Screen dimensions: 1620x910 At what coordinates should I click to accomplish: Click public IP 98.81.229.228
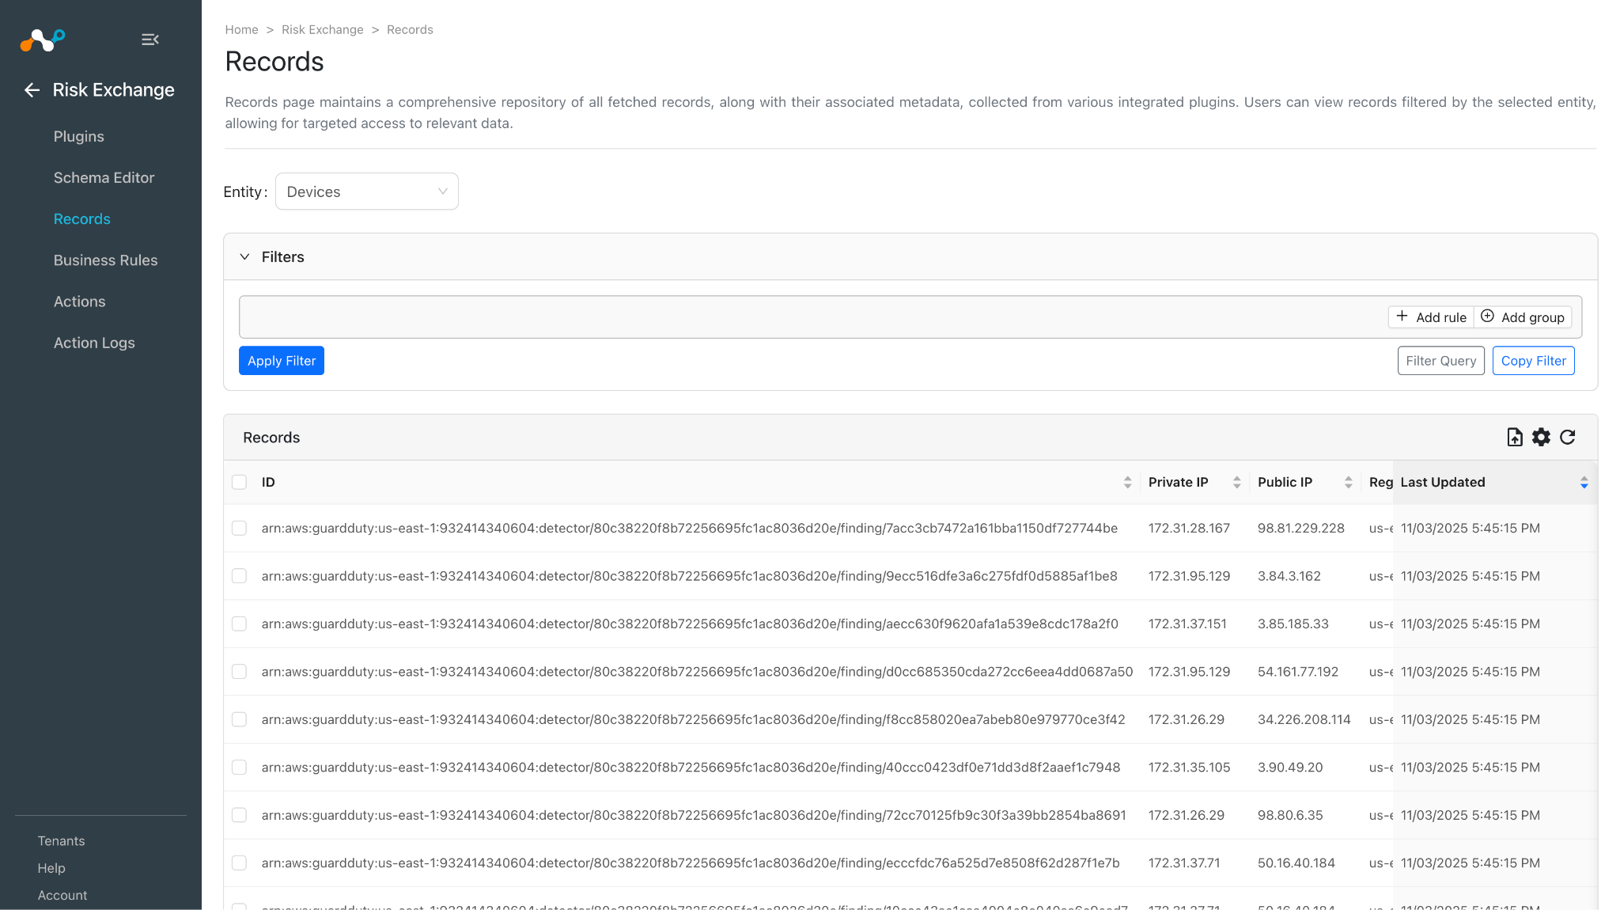(x=1301, y=529)
